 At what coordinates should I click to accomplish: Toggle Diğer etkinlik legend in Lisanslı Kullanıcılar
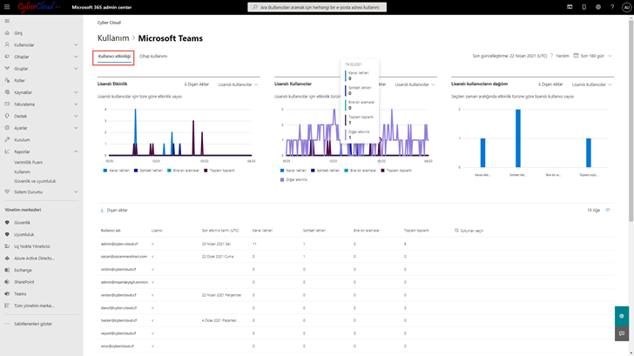tap(293, 180)
